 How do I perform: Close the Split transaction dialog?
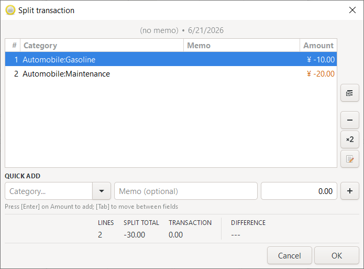click(x=352, y=10)
